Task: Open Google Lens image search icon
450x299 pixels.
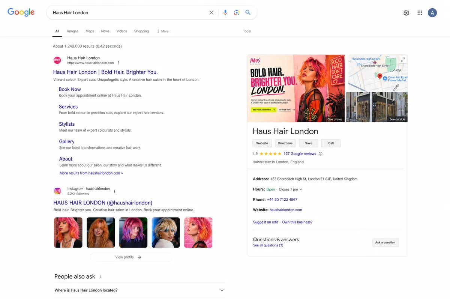Action: (x=237, y=12)
